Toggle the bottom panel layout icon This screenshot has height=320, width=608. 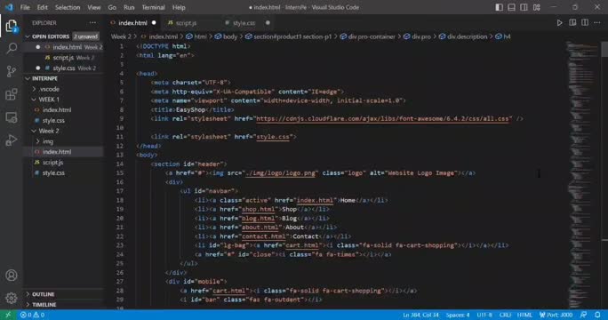coord(512,7)
